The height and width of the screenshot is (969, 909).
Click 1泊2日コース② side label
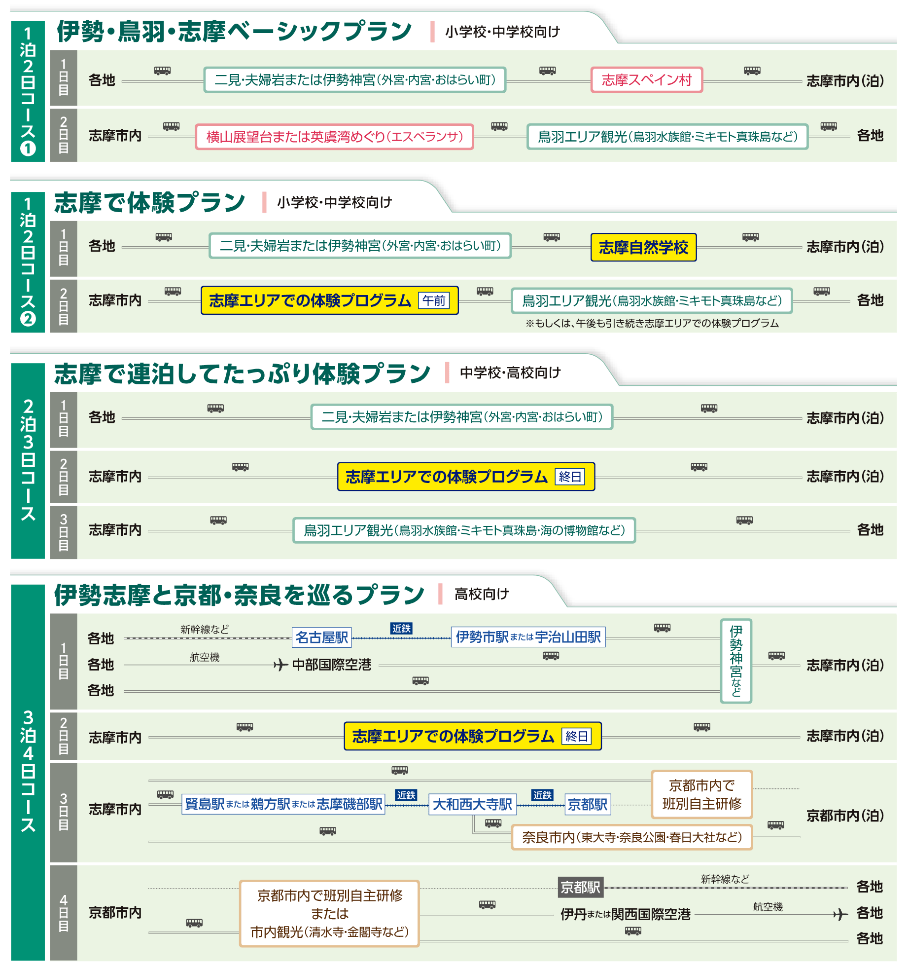click(28, 262)
